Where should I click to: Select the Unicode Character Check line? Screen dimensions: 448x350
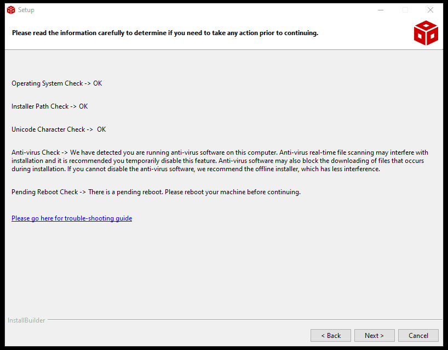coord(59,129)
